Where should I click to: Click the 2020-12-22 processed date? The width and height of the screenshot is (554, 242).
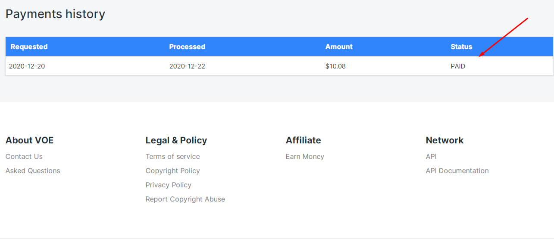tap(187, 66)
